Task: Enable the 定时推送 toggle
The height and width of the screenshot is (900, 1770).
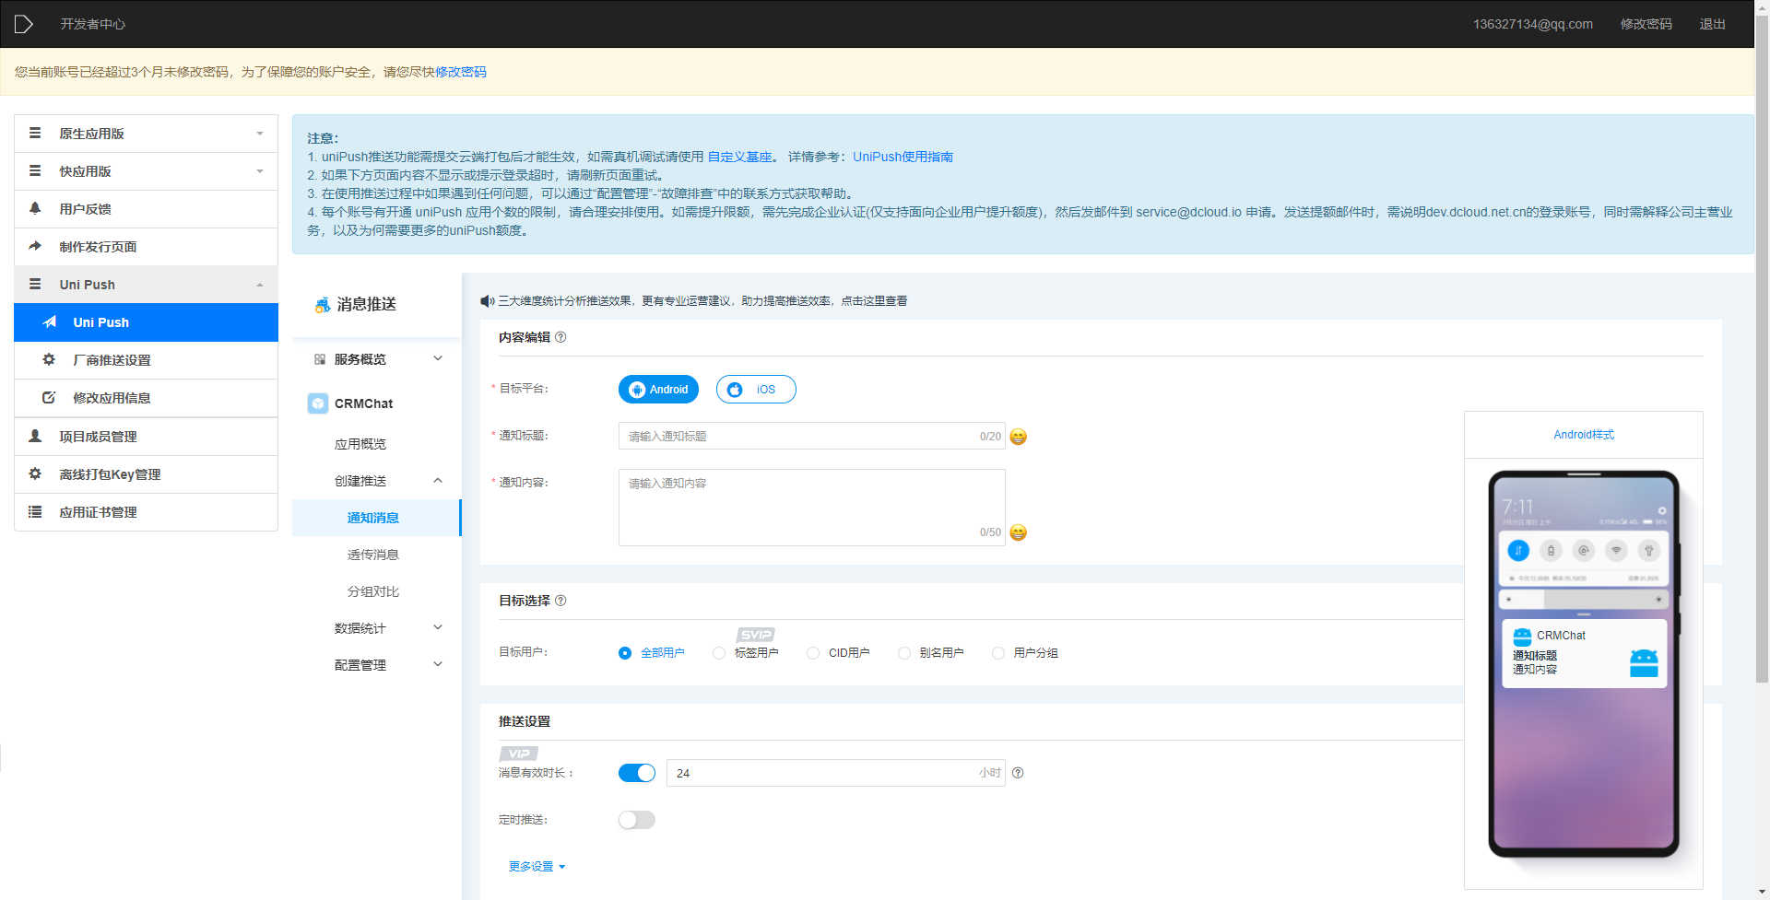Action: [636, 819]
